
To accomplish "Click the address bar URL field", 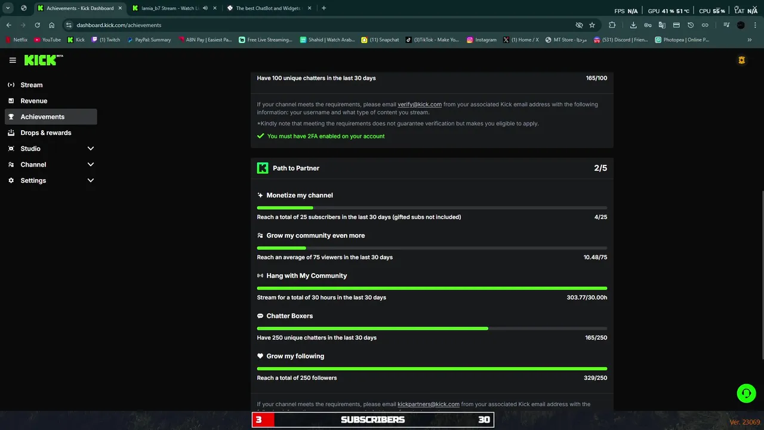I will pyautogui.click(x=322, y=25).
